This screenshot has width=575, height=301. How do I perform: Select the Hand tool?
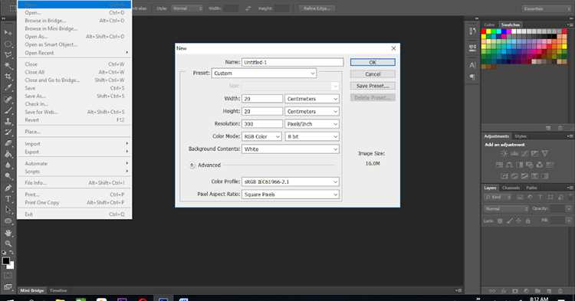tap(8, 233)
